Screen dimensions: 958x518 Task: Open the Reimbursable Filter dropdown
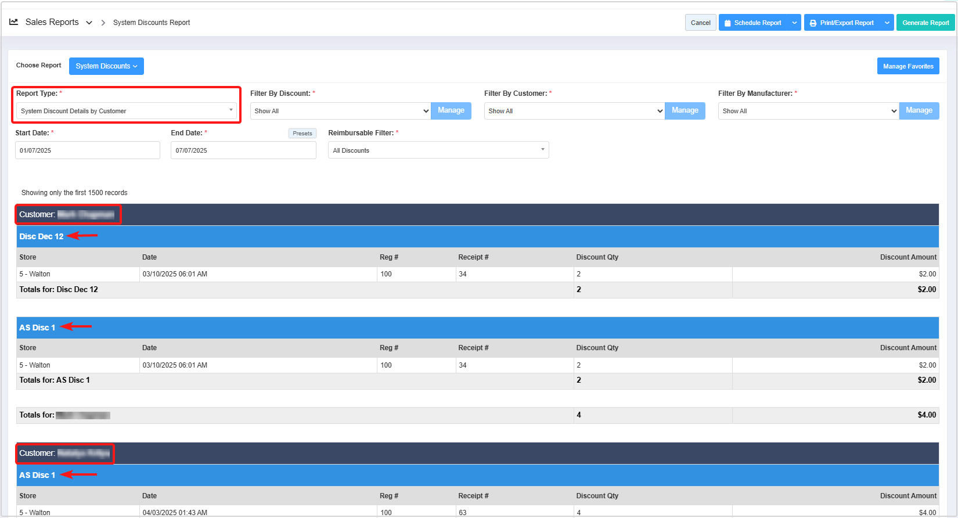438,150
